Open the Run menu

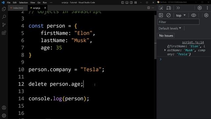pyautogui.click(x=45, y=3)
